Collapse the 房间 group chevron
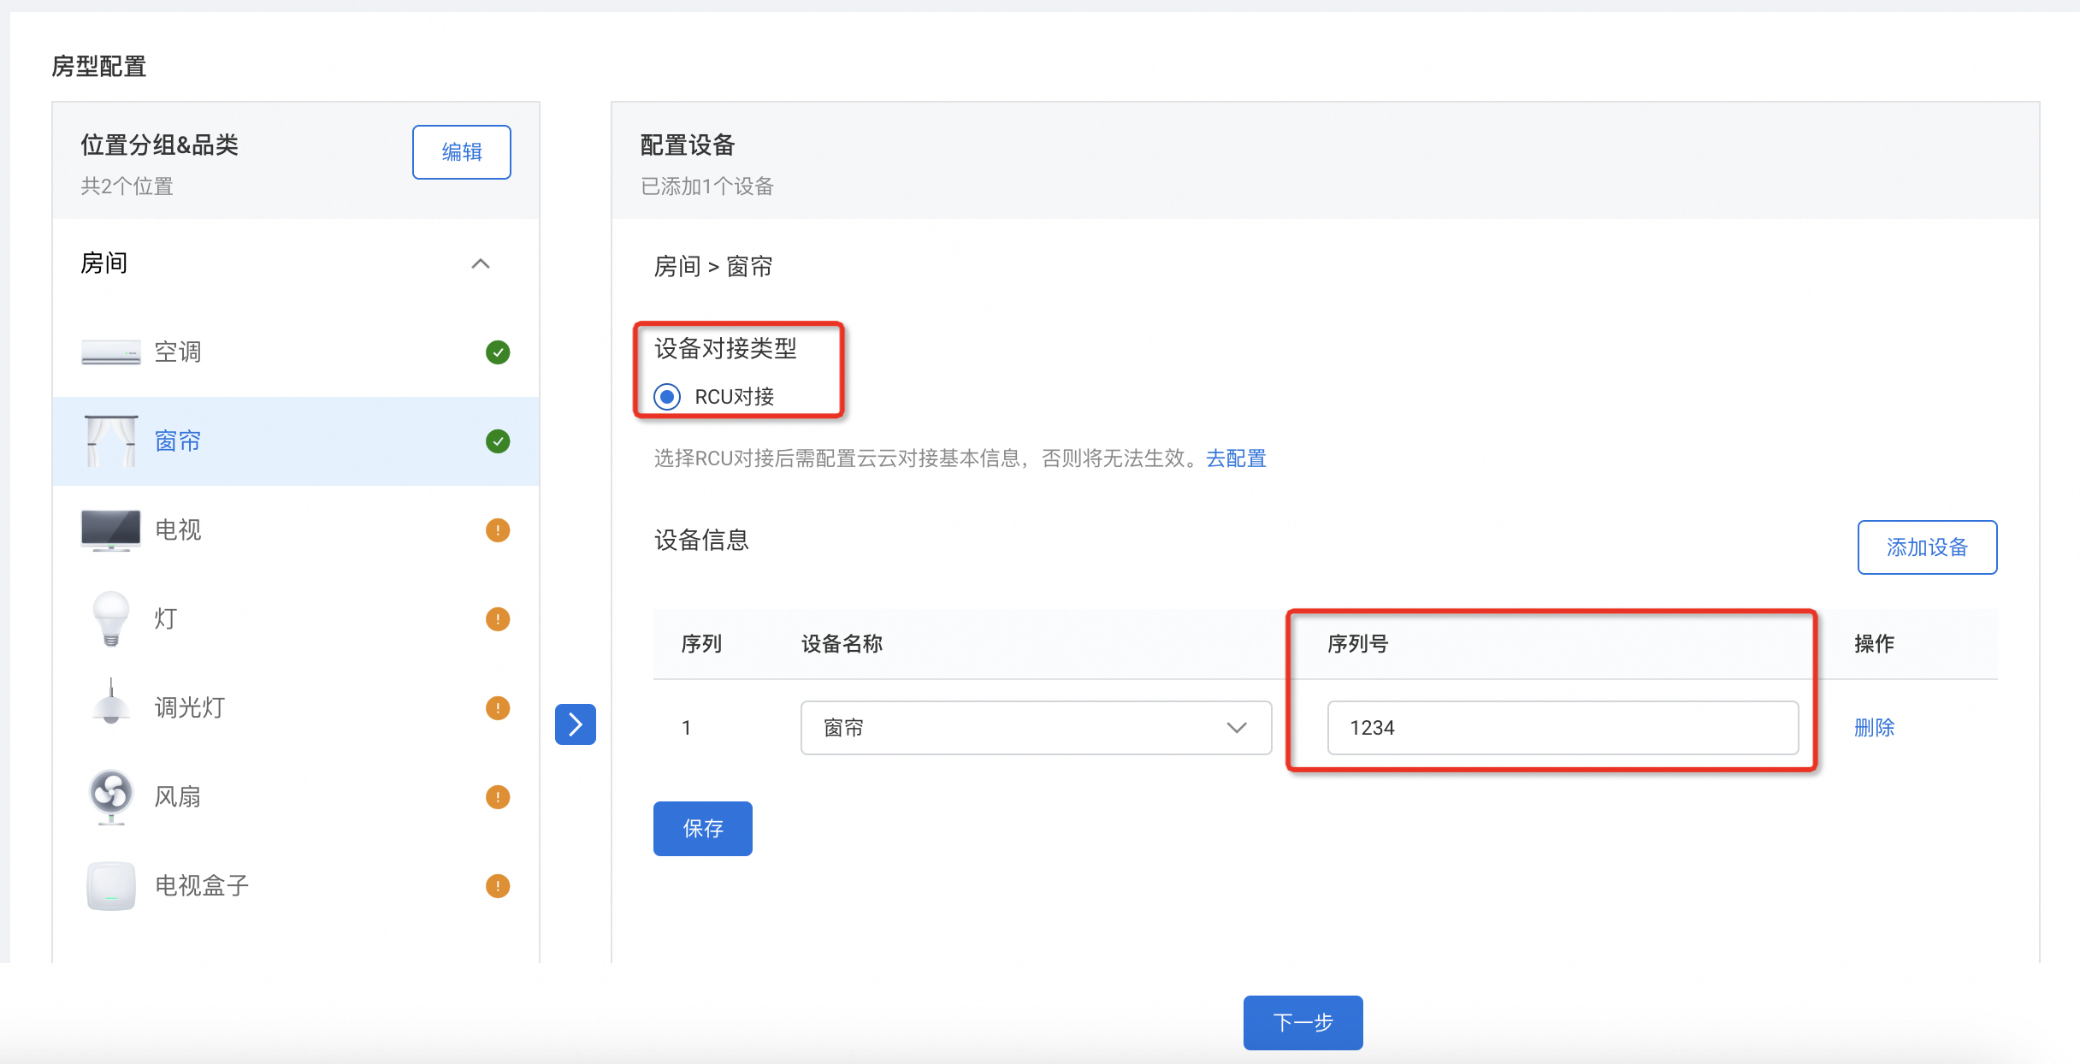The height and width of the screenshot is (1064, 2080). pyautogui.click(x=481, y=263)
